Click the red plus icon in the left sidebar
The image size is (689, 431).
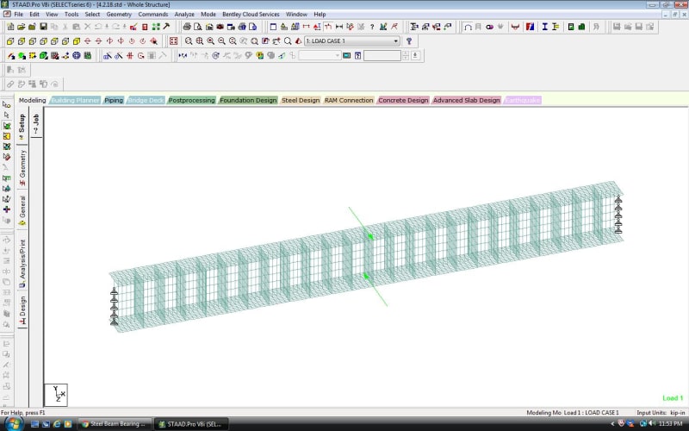(7, 209)
